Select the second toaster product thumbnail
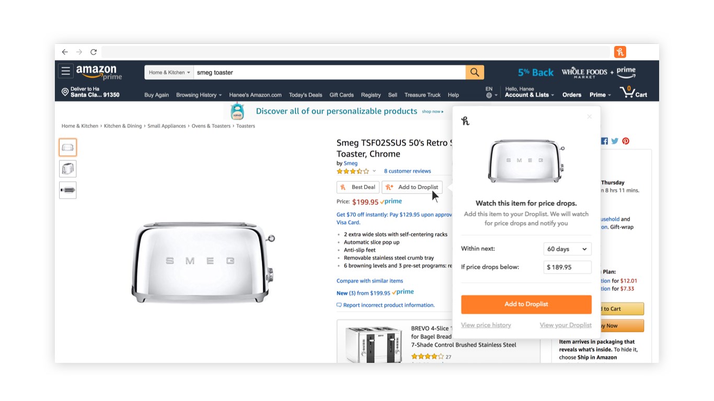 (x=68, y=169)
